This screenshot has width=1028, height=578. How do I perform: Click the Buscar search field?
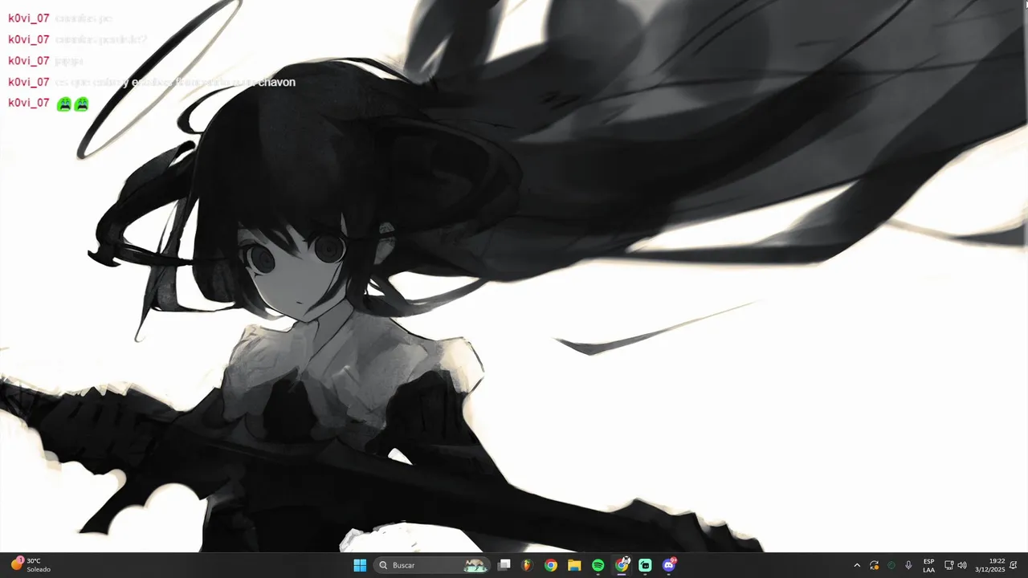click(x=432, y=565)
